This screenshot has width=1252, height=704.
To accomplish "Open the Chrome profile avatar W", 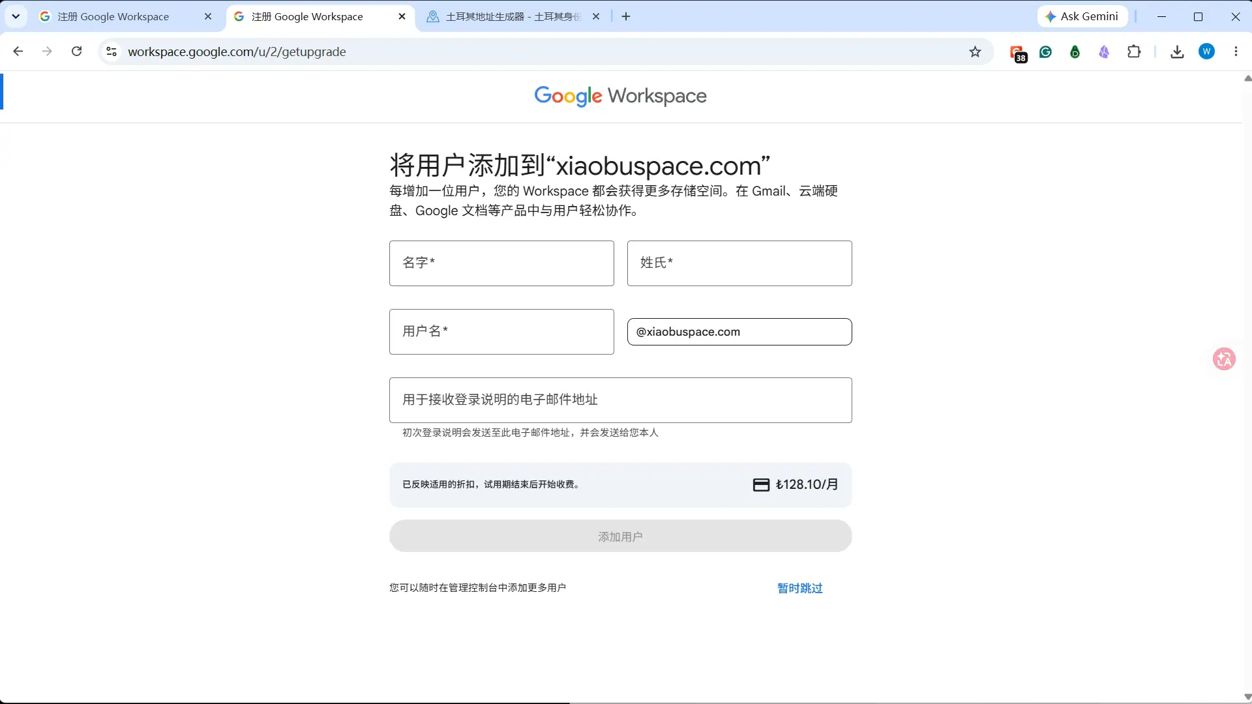I will tap(1206, 51).
